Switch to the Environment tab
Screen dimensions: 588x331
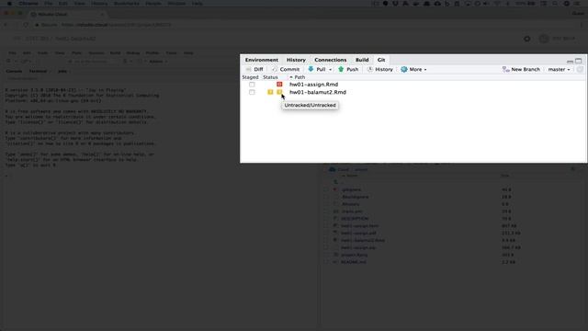point(261,60)
